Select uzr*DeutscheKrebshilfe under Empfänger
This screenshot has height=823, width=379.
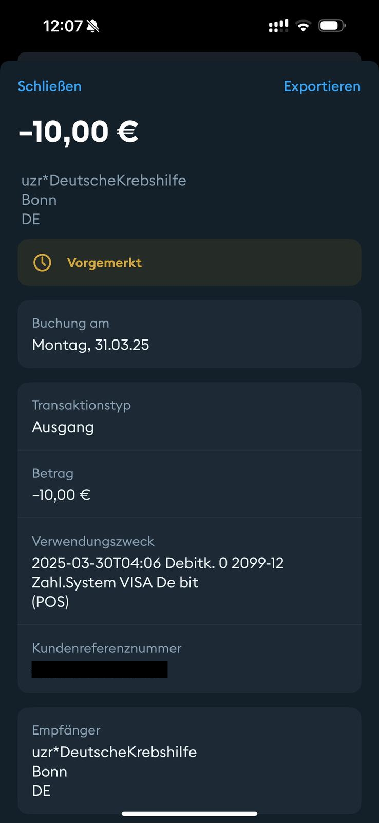coord(114,752)
